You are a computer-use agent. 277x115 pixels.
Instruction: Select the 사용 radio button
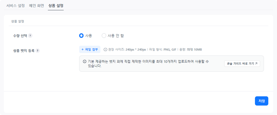(x=81, y=35)
